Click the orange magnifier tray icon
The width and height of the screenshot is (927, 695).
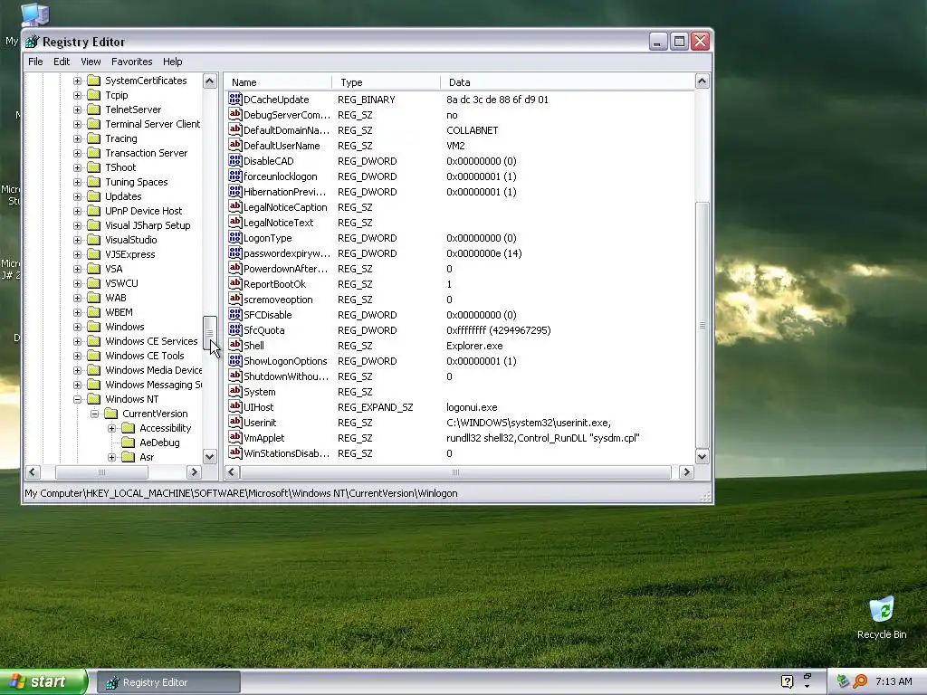860,681
